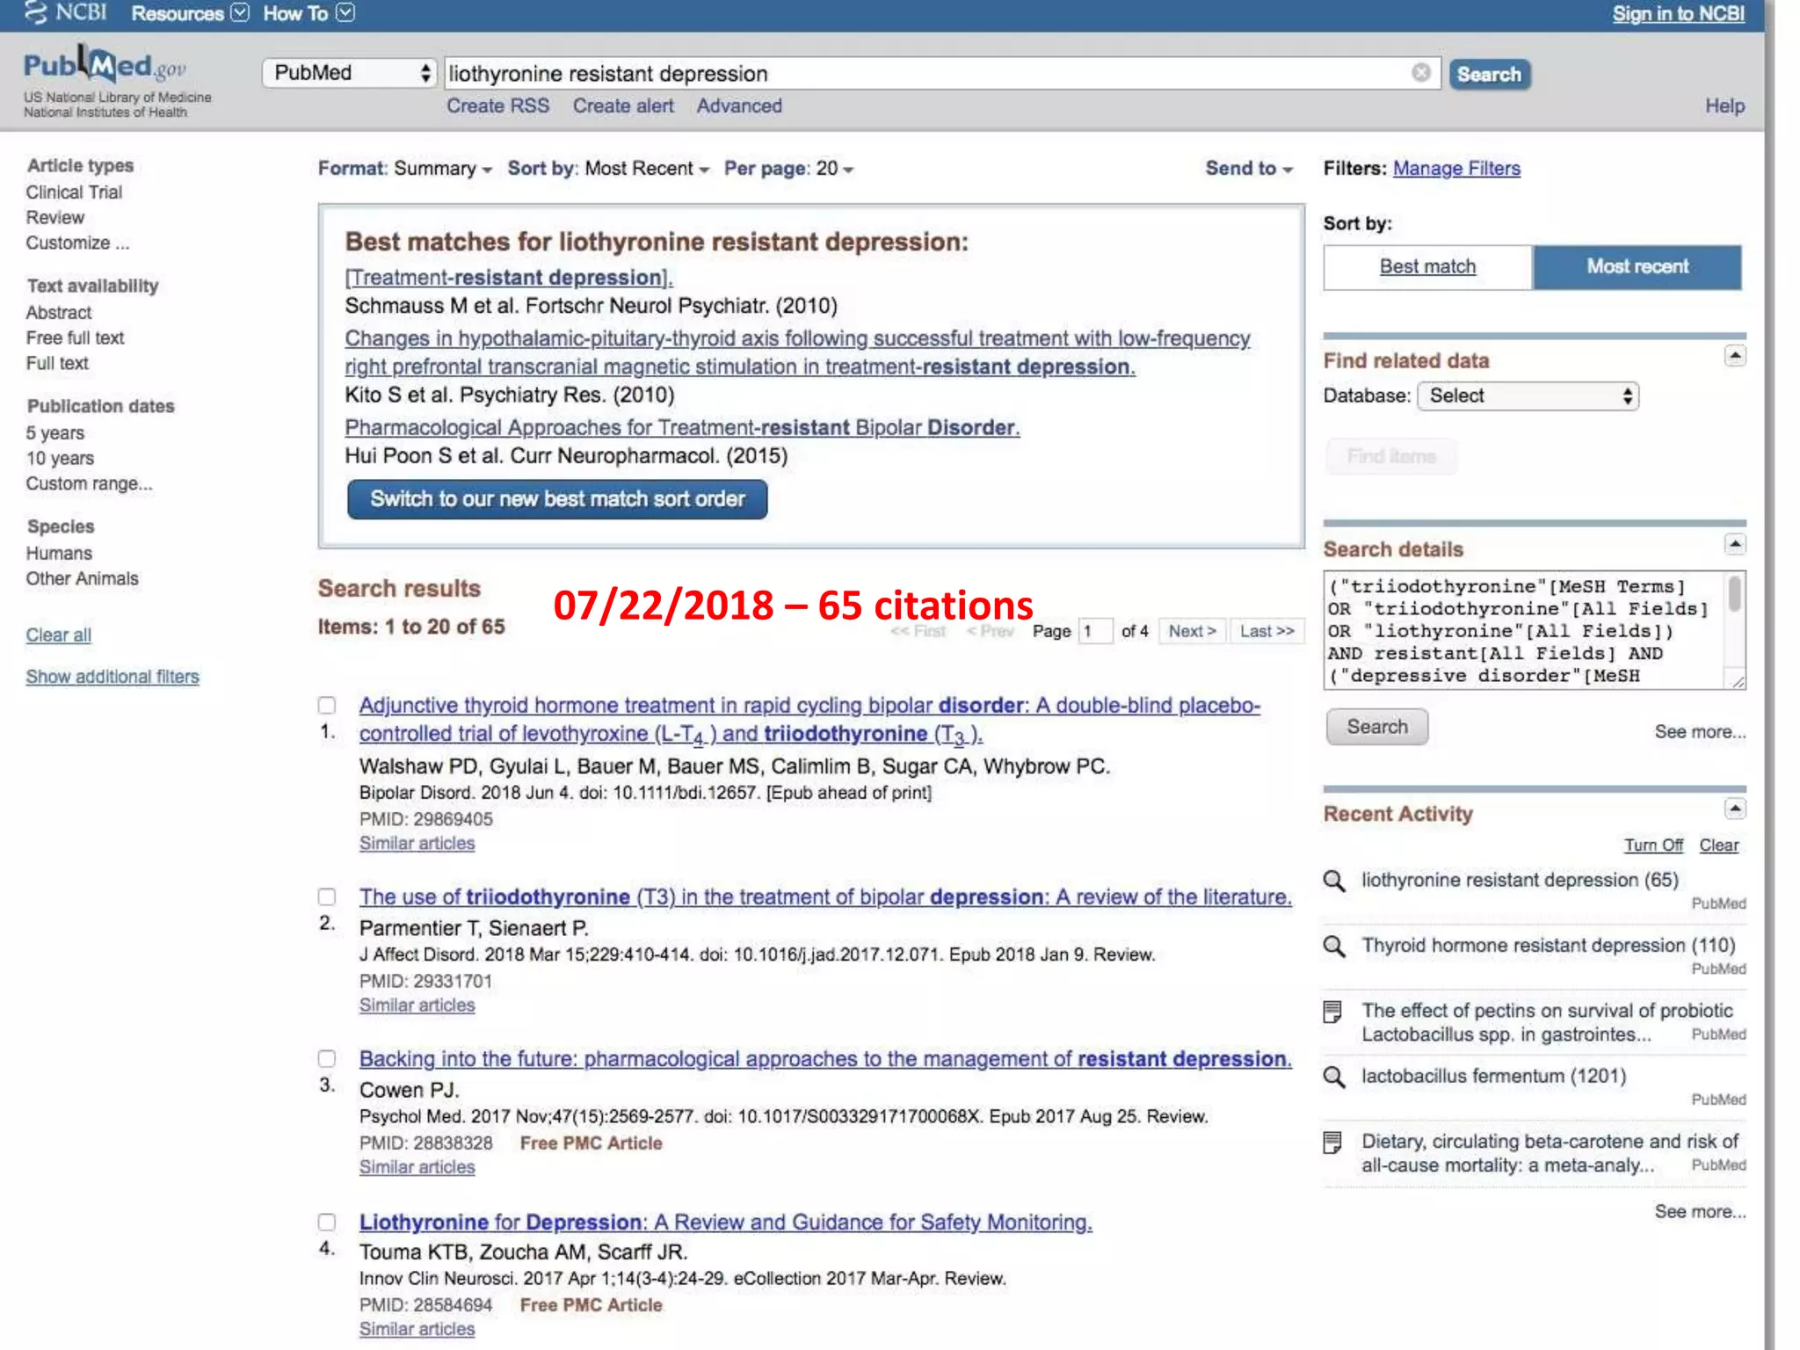Collapse the Find related data panel
Viewport: 1800px width, 1350px height.
(1735, 356)
